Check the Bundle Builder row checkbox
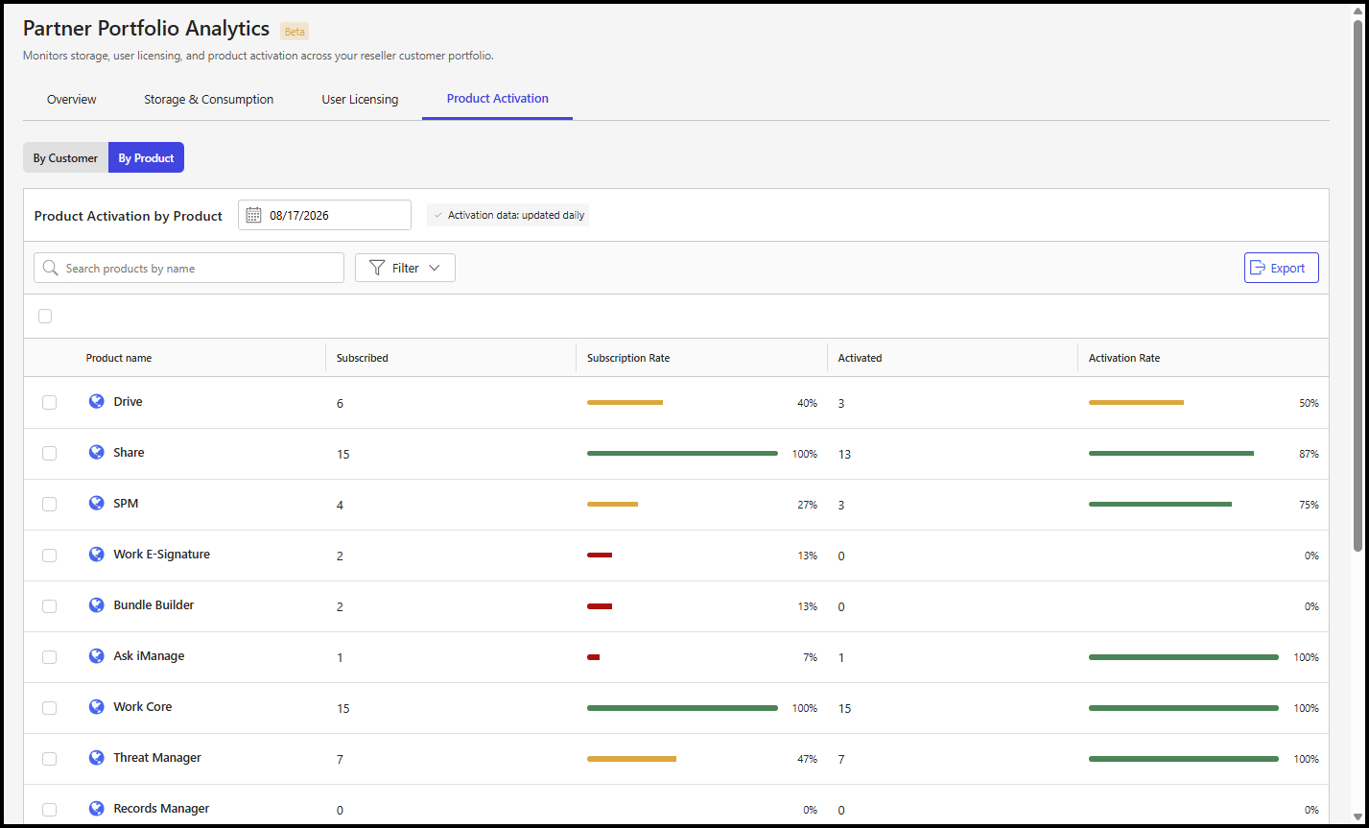 (x=49, y=605)
